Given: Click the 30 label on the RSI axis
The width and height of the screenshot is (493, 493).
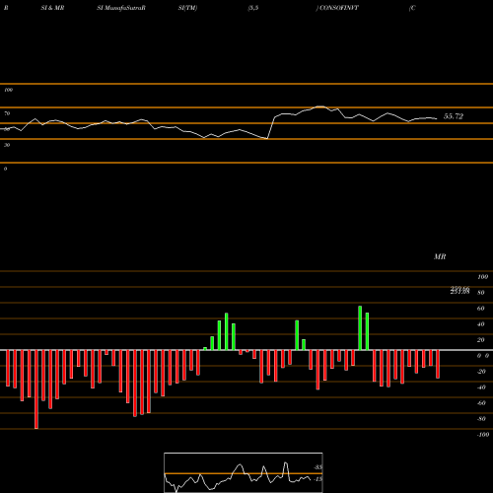Looking at the screenshot, I should click(7, 145).
